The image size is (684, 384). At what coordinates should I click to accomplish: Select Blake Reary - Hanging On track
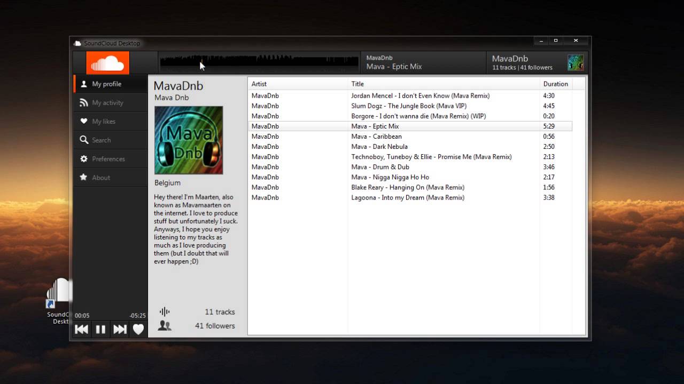(410, 187)
